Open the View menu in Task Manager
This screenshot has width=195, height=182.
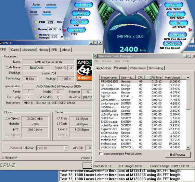(117, 61)
